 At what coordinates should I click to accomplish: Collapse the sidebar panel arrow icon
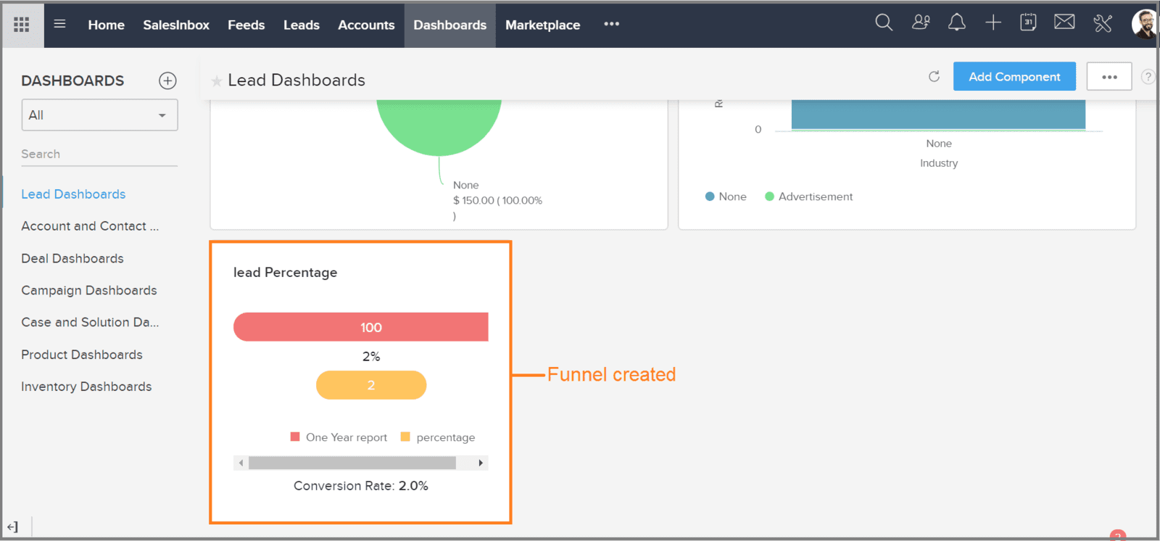pos(12,527)
